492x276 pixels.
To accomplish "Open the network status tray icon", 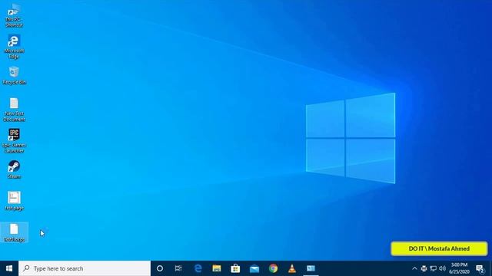I will click(x=434, y=268).
